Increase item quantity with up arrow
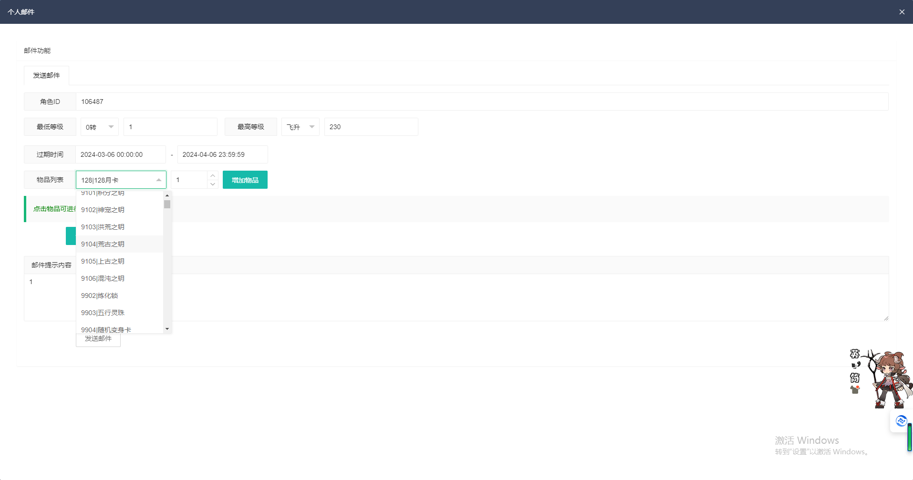 point(213,175)
